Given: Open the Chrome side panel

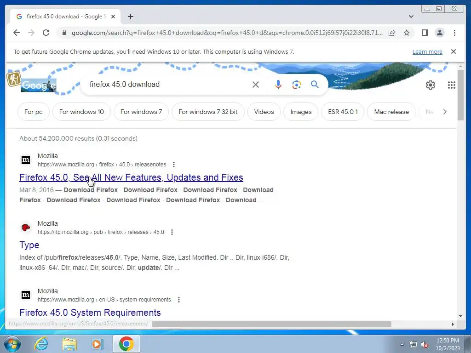Looking at the screenshot, I should click(x=425, y=33).
